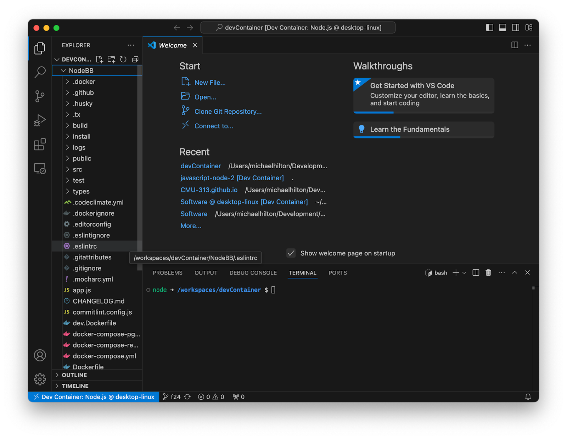Open editor more actions menu

pos(528,45)
